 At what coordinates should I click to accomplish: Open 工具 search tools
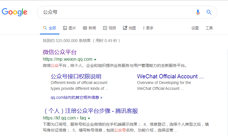coord(209,28)
